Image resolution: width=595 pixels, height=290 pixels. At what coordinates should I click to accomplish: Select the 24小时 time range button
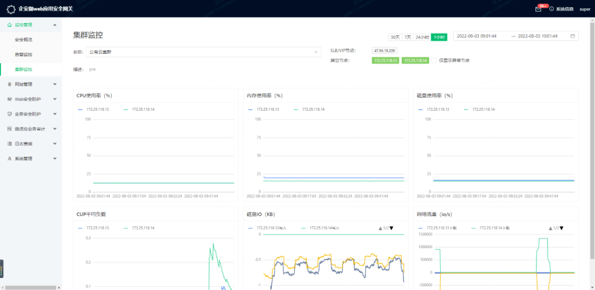pyautogui.click(x=422, y=37)
